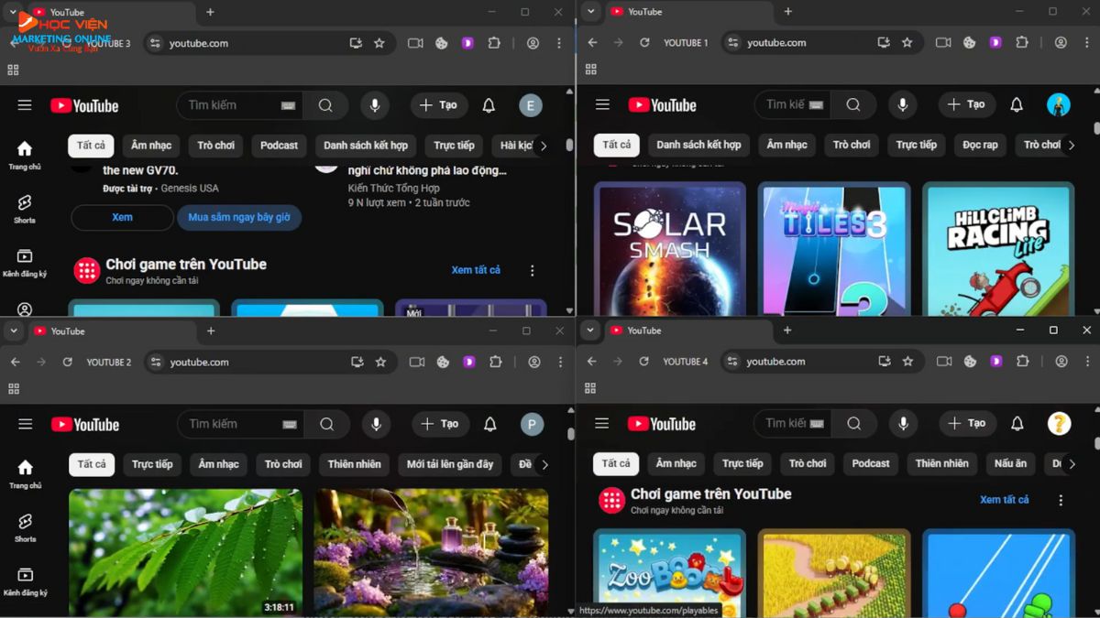This screenshot has width=1100, height=618.
Task: Click the Xem button on Genesis ad in YouTube 3
Action: point(122,217)
